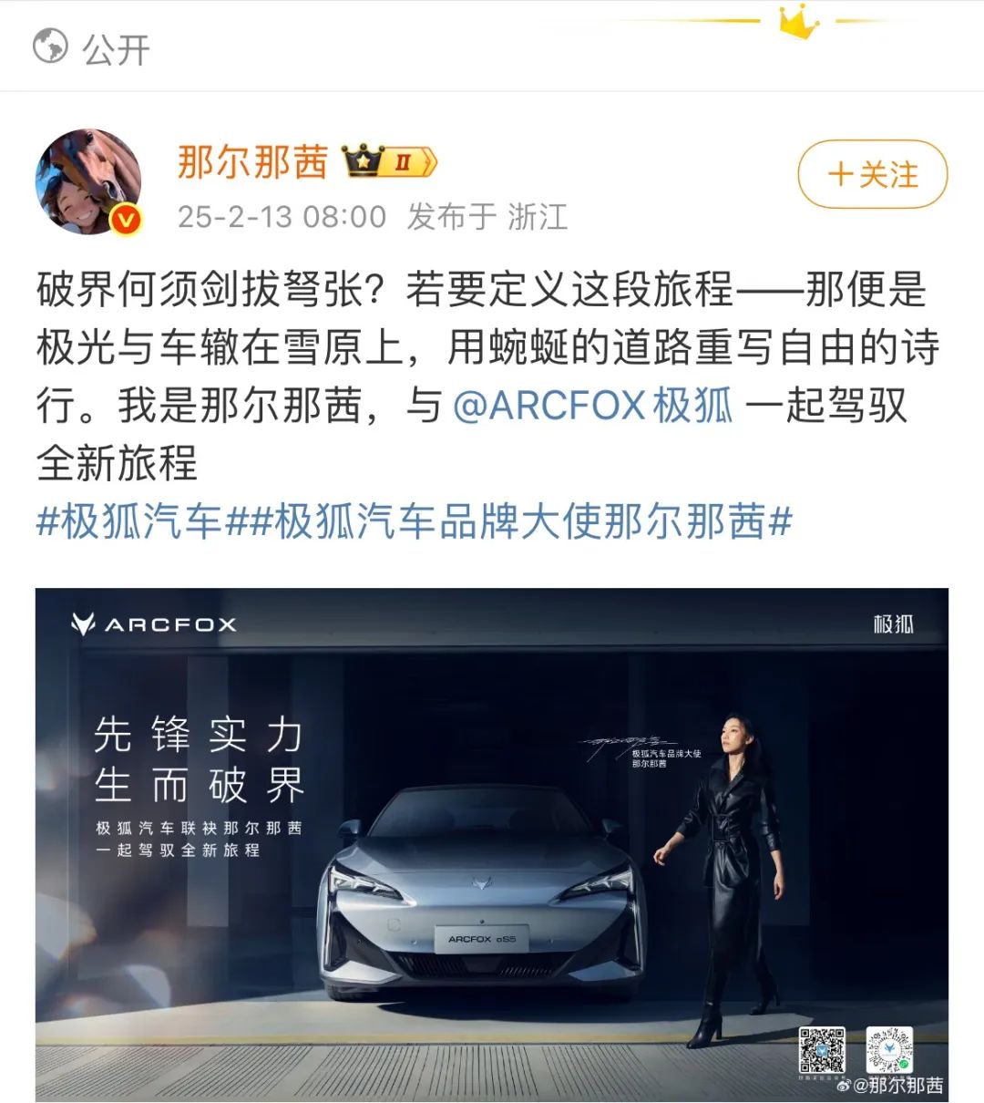Tap the 极狐 label in poster corner

893,624
